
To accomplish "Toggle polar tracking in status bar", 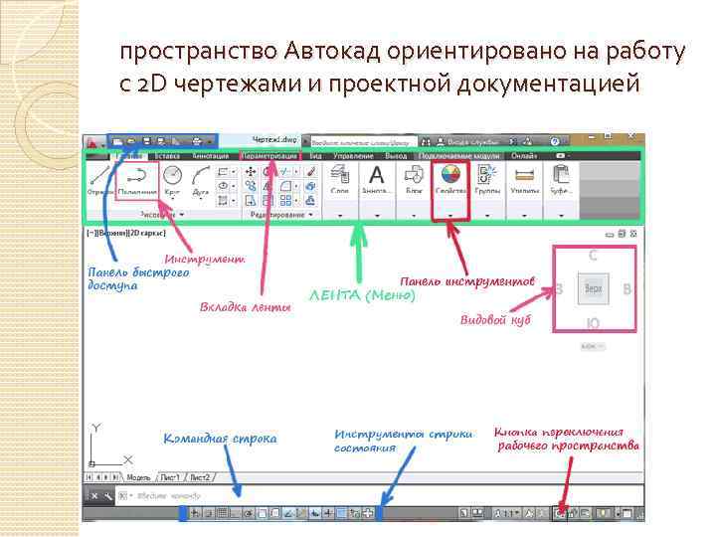I will tap(249, 513).
